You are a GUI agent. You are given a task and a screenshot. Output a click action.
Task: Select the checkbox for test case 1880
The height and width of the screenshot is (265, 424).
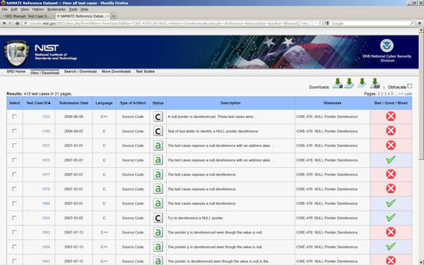point(14,204)
